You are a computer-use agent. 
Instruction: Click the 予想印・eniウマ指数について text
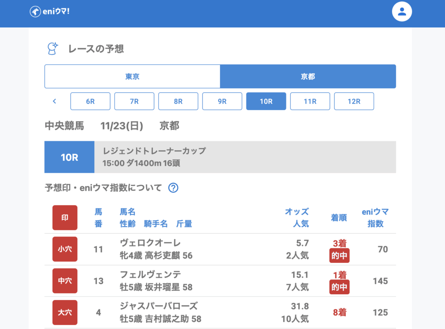[x=103, y=188]
